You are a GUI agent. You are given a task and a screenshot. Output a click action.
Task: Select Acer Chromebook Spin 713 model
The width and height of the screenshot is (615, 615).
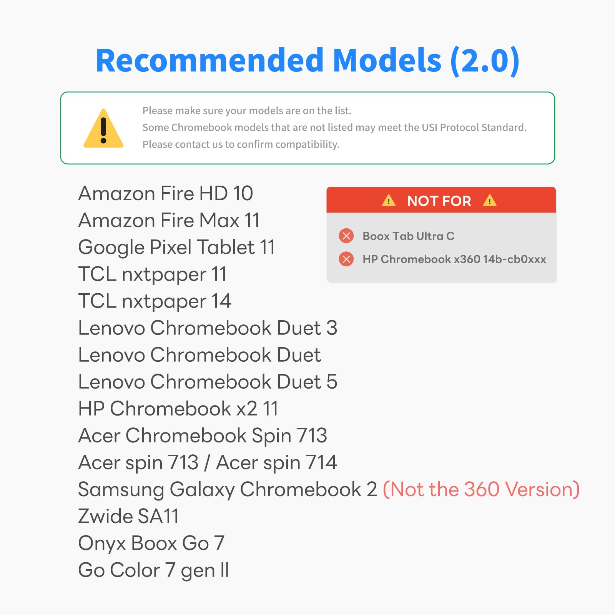coord(203,435)
